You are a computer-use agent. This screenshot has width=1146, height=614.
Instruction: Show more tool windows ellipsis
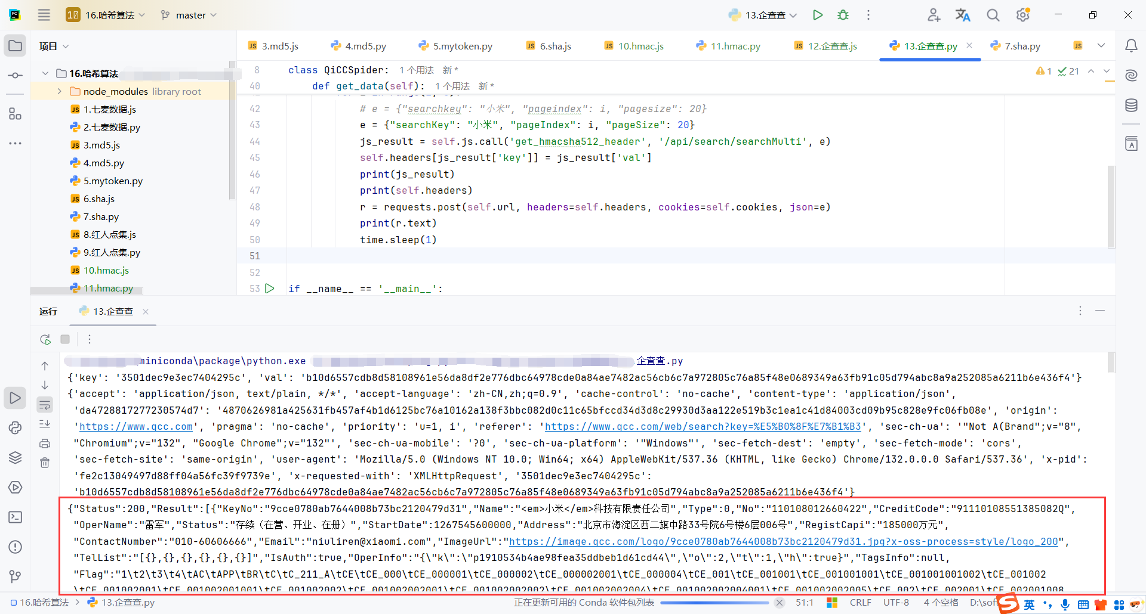(x=16, y=144)
